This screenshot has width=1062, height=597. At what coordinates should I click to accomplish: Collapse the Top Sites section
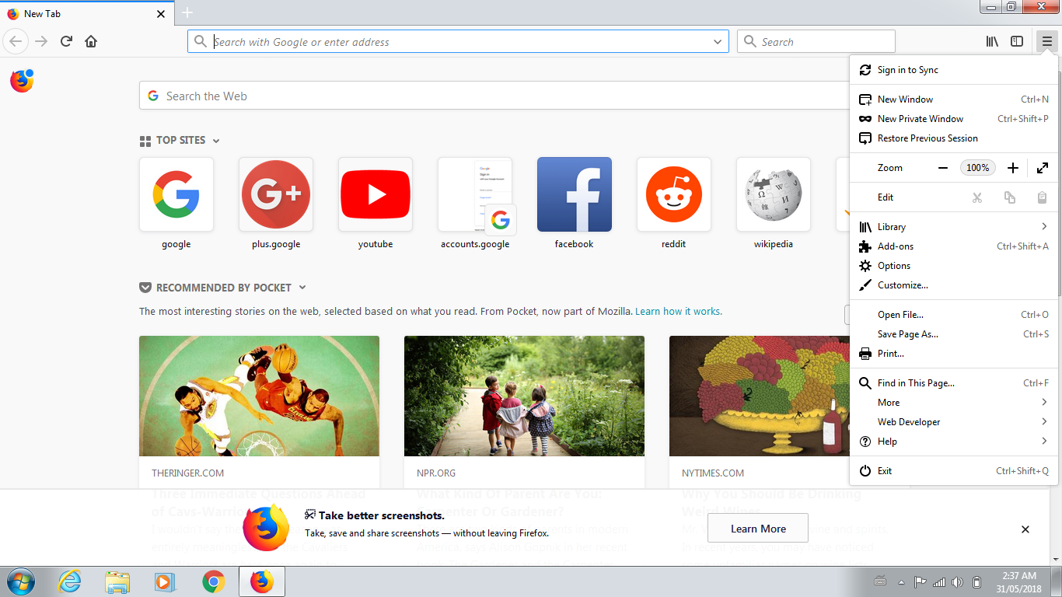coord(216,141)
